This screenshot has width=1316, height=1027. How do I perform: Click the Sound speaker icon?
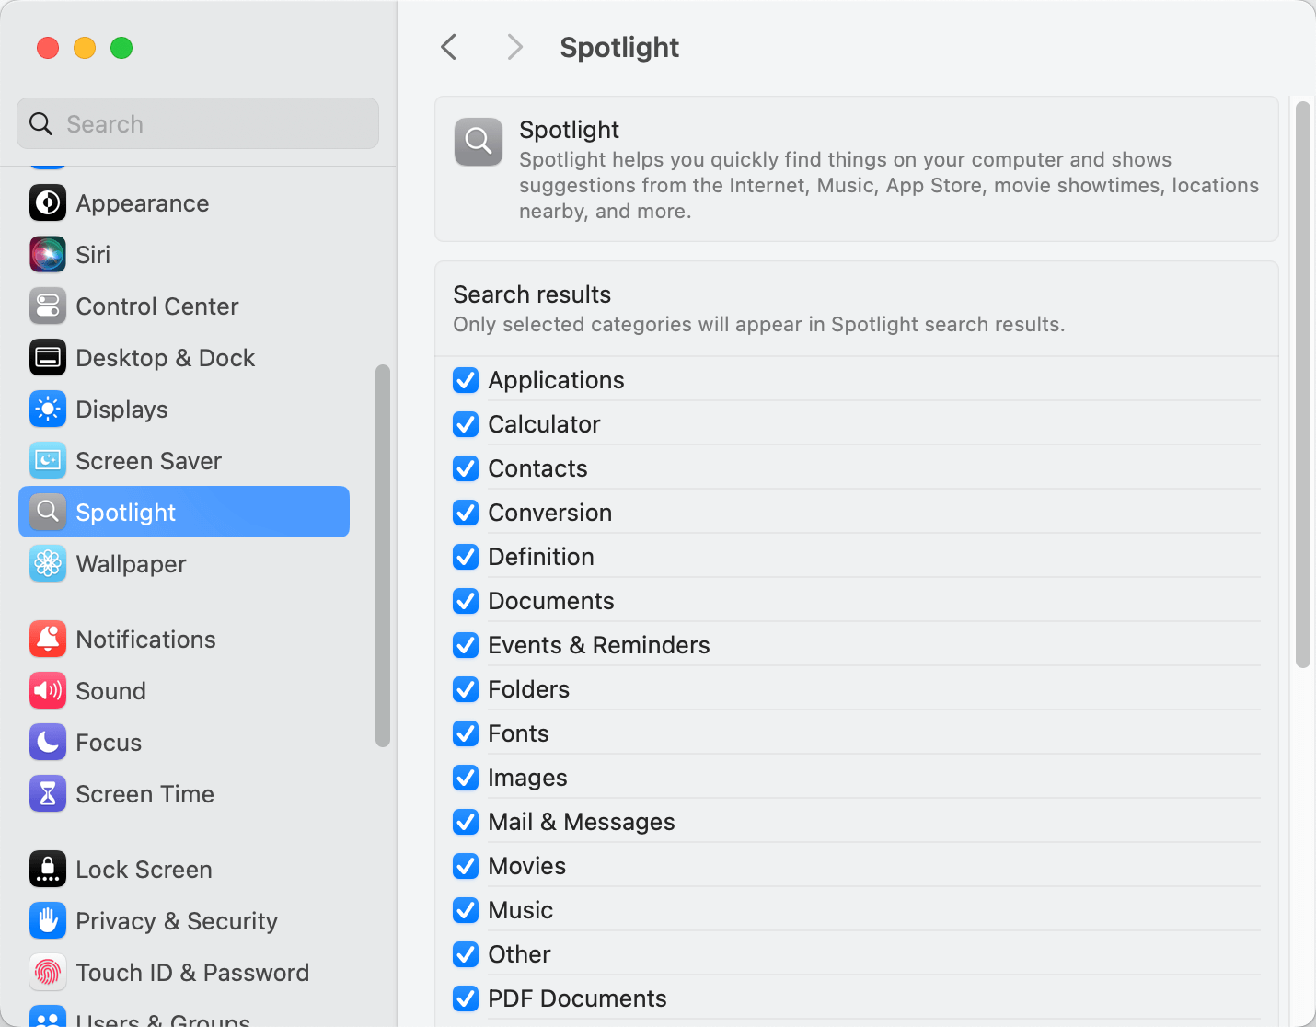coord(47,690)
